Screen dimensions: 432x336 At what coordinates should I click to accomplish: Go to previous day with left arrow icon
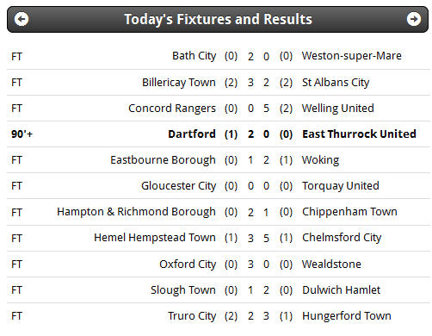tap(22, 20)
